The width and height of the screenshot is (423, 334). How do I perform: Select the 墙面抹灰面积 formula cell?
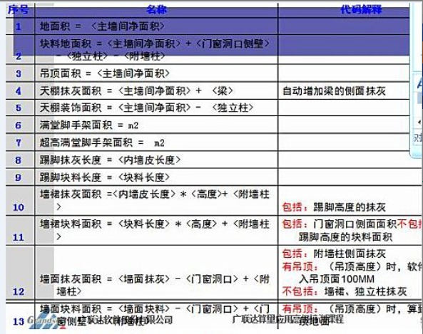(x=156, y=272)
